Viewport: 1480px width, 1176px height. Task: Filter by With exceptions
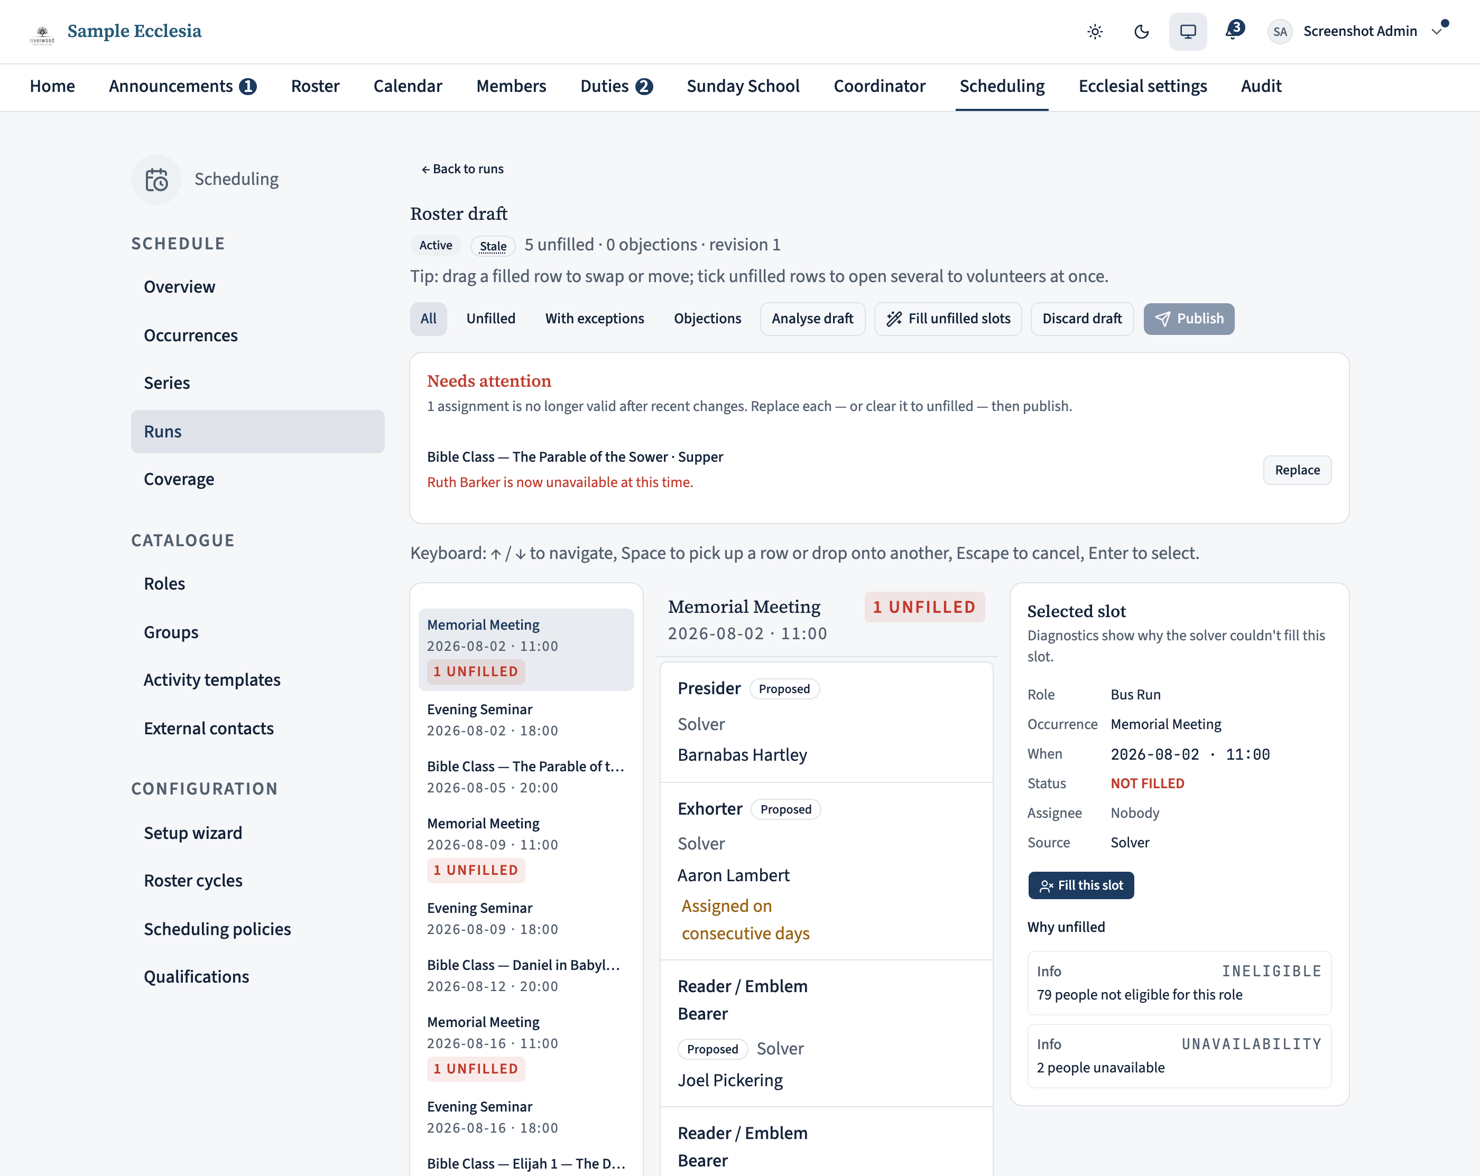595,319
